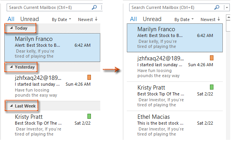The height and width of the screenshot is (141, 231).
Task: Open By Date arrangement dropdown in right pane
Action: [x=184, y=19]
